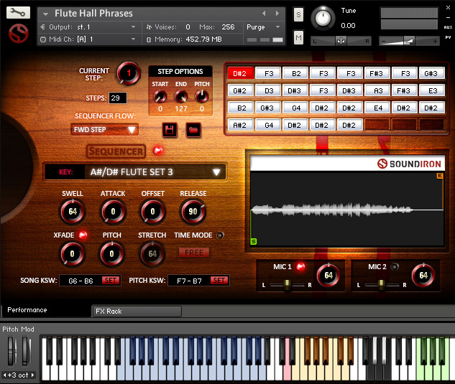Open the Key A#/D# Flute Set 3 dropdown
Screen dimensions: 455x384
coord(135,172)
